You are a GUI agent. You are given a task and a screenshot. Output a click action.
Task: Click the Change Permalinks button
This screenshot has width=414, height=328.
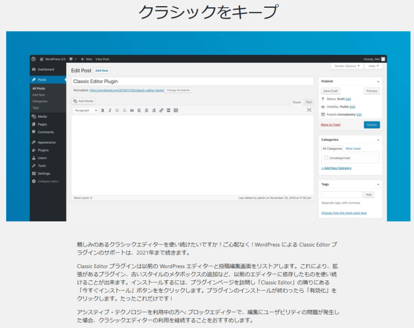179,90
